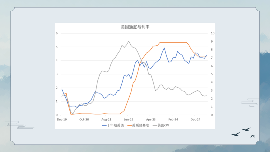
Task: Click the blue line marker in the legend
Action: coord(104,125)
